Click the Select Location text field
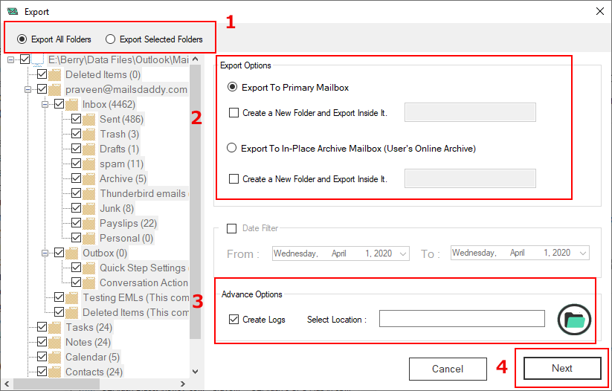The width and height of the screenshot is (612, 391). [462, 319]
